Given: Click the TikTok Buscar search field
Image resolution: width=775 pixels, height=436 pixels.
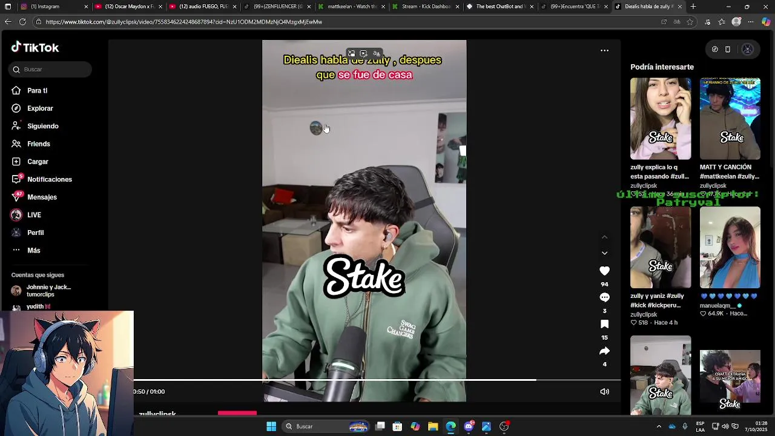Looking at the screenshot, I should (x=50, y=70).
